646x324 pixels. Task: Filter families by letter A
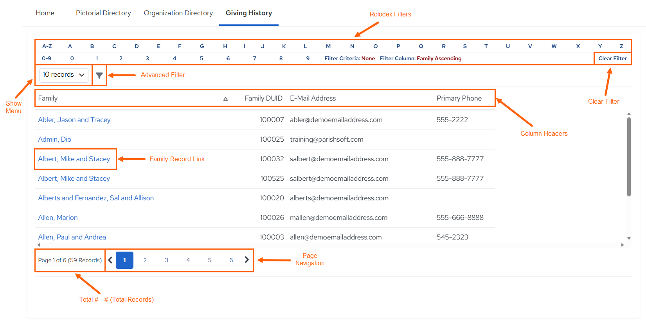pos(70,46)
